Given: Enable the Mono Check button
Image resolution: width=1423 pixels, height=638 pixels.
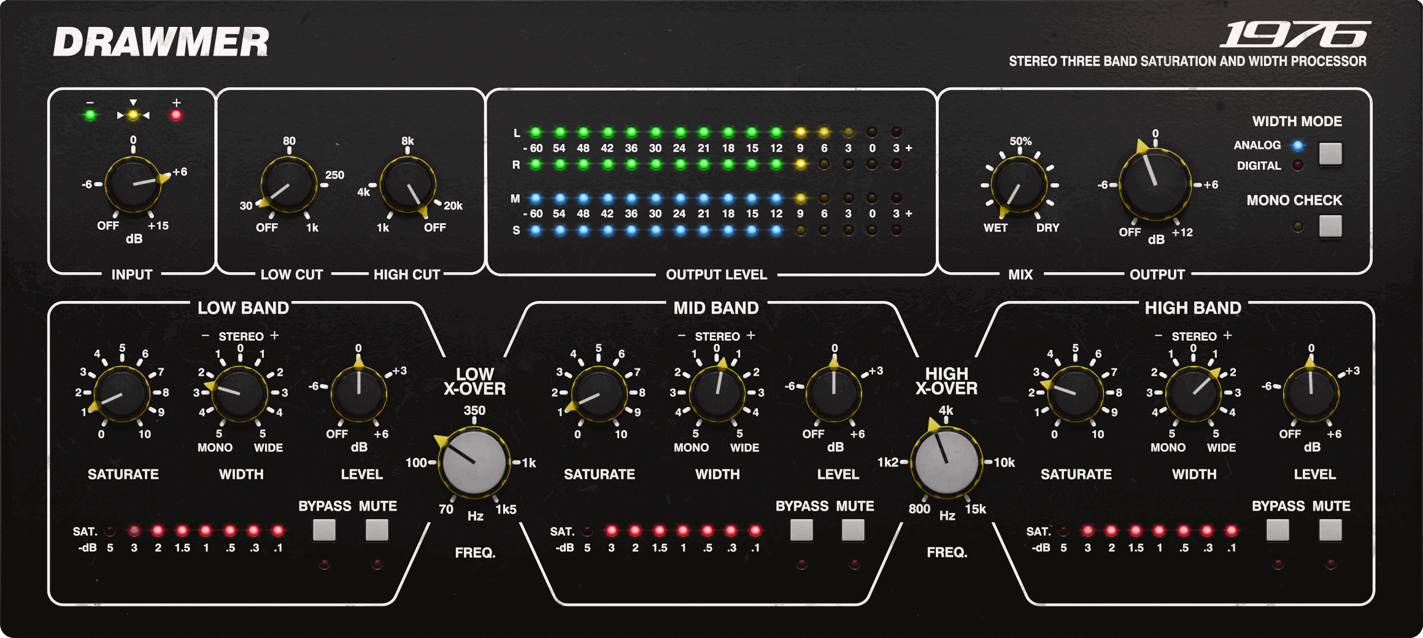Looking at the screenshot, I should click(x=1330, y=226).
